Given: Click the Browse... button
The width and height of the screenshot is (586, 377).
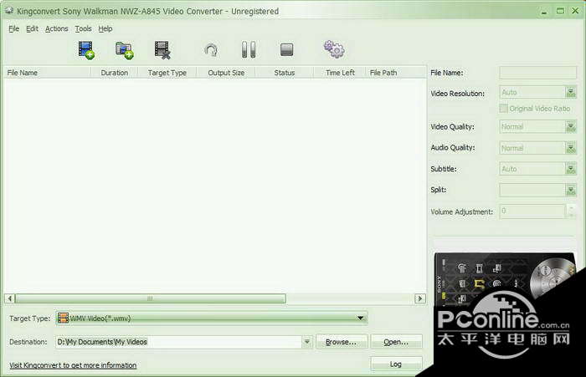Looking at the screenshot, I should click(x=342, y=342).
